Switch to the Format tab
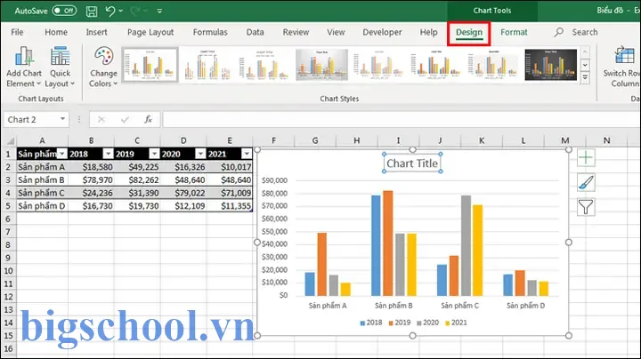641x359 pixels. pyautogui.click(x=514, y=32)
